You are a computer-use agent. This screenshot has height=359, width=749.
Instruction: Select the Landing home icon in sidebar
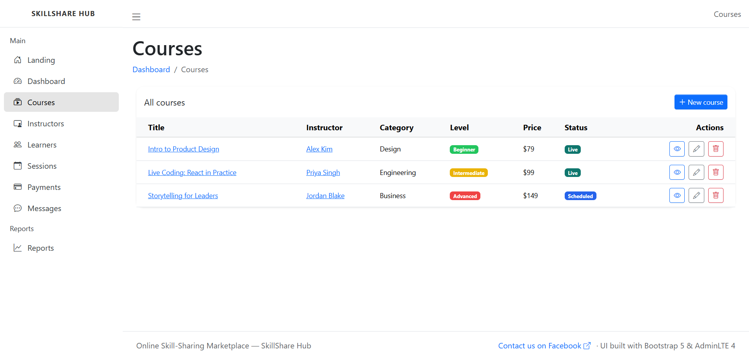coord(18,60)
